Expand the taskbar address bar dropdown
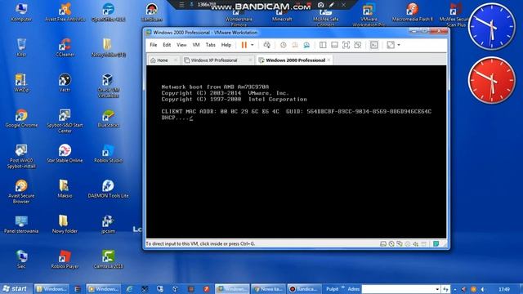The width and height of the screenshot is (523, 294). pos(437,289)
